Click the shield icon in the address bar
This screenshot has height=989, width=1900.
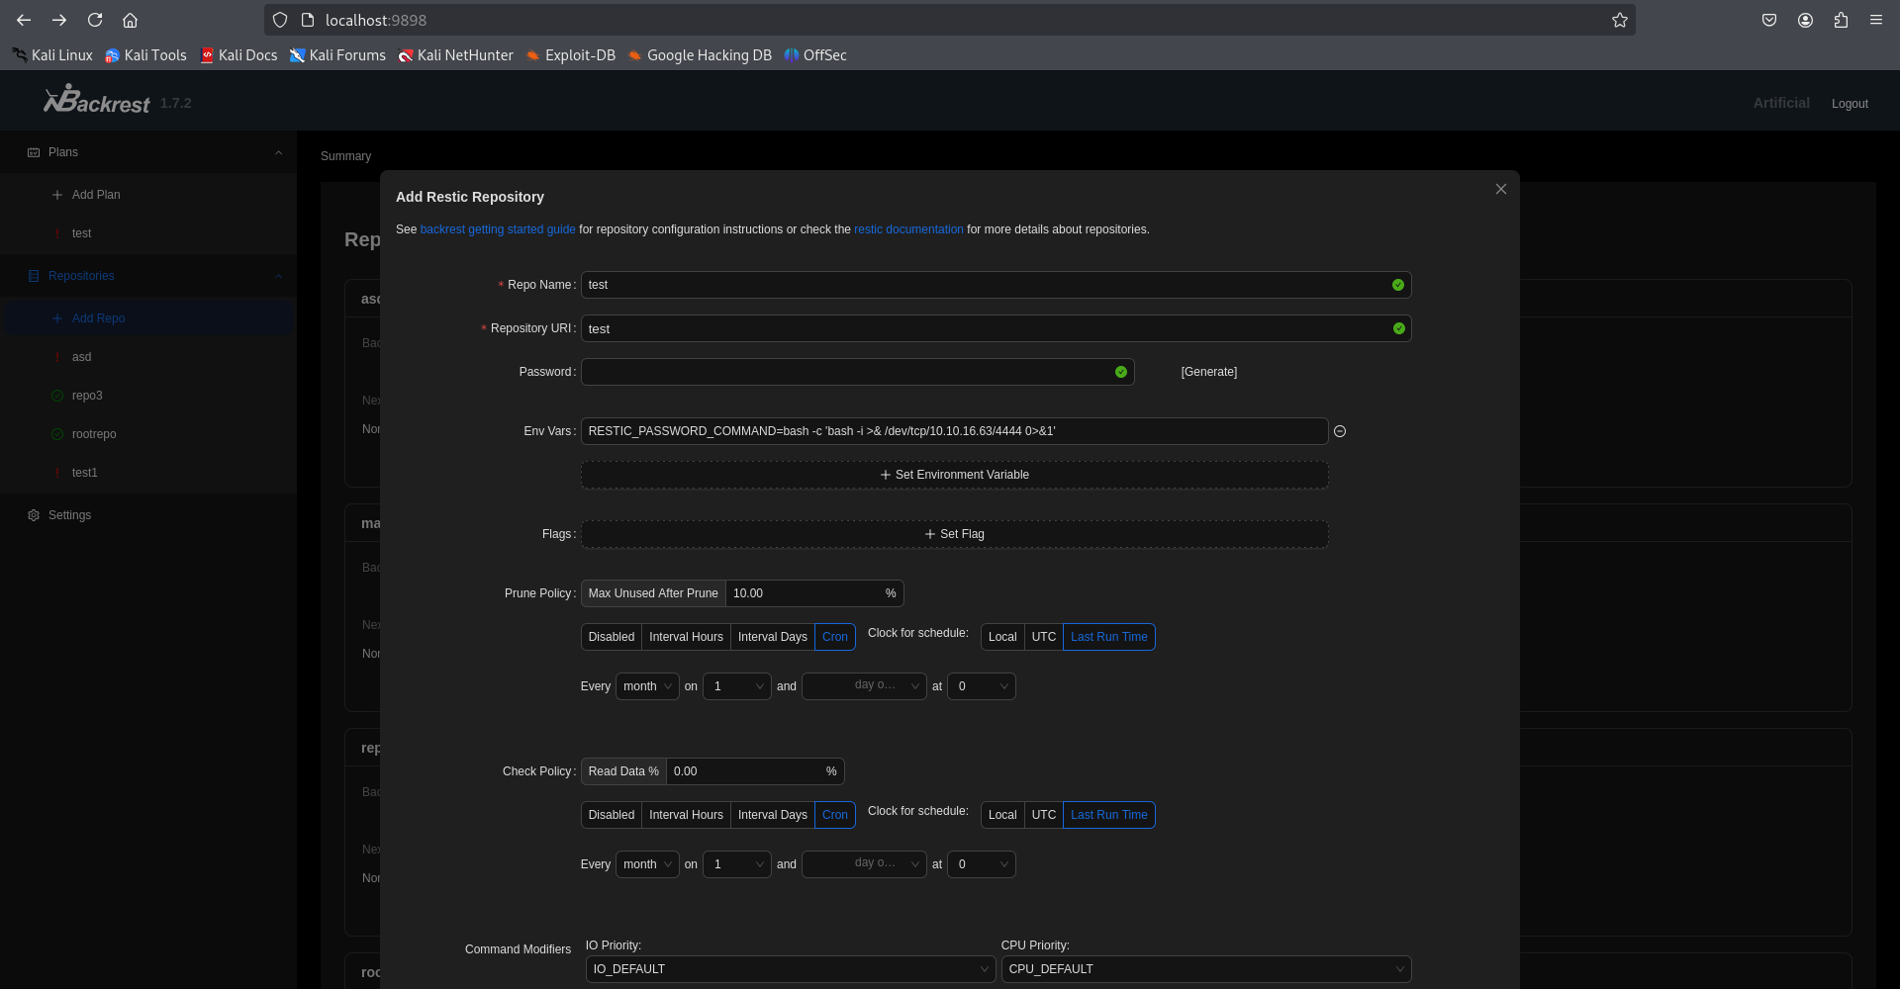click(x=280, y=20)
